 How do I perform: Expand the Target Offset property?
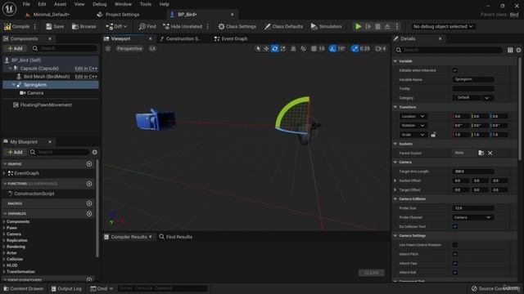tap(395, 190)
